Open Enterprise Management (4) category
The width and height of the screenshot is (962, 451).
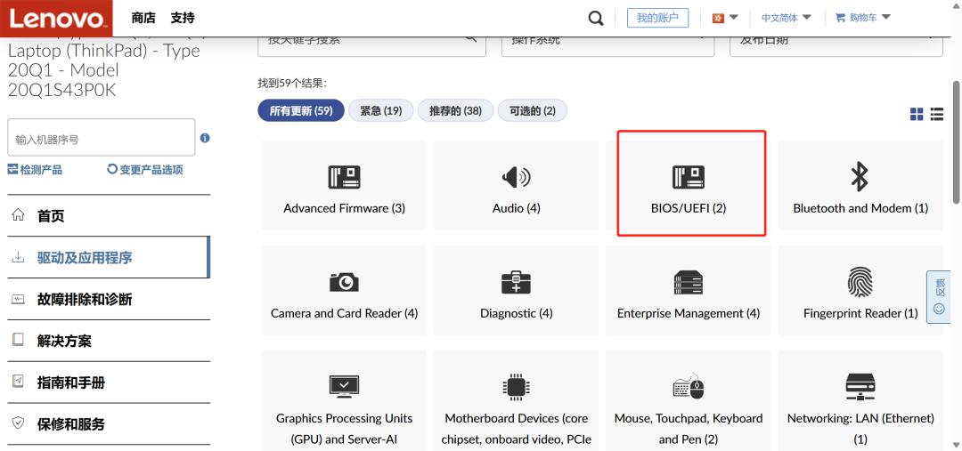(689, 291)
